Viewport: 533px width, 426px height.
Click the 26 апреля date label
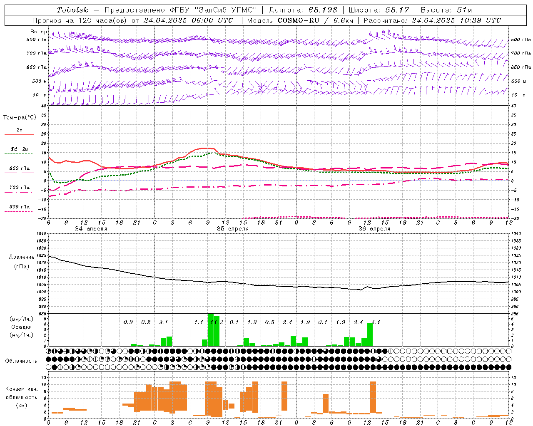tap(374, 229)
